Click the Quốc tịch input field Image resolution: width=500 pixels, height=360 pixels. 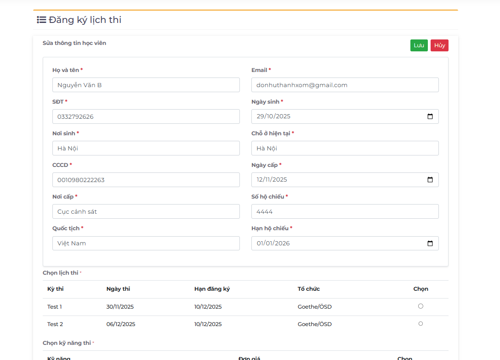(x=146, y=243)
